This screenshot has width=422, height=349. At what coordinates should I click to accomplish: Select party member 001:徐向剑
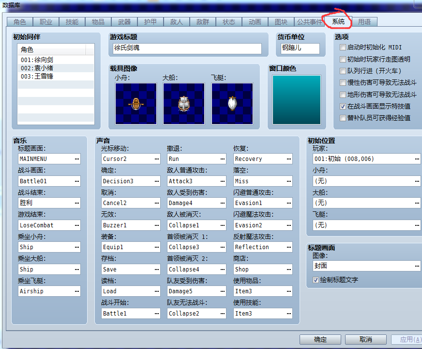click(56, 60)
